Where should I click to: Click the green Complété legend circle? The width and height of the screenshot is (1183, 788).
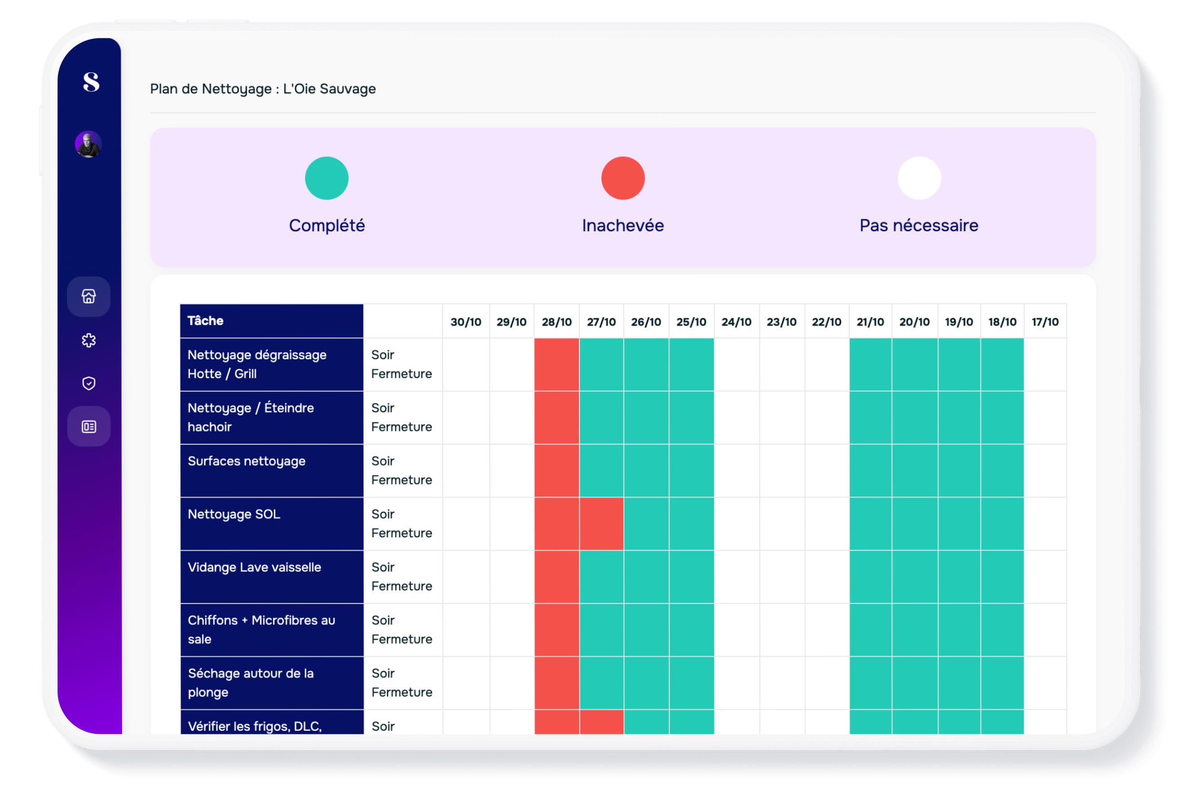327,179
